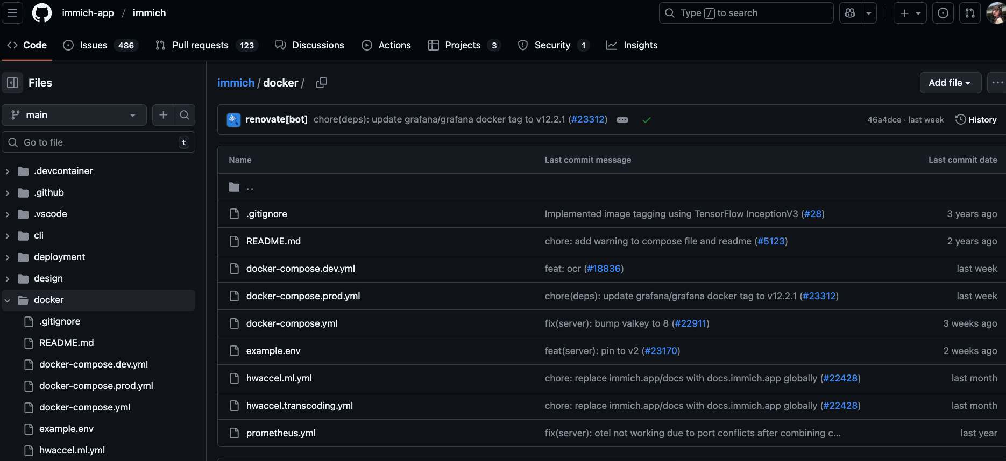Open pull request #22911 link
1006x461 pixels.
pyautogui.click(x=690, y=323)
